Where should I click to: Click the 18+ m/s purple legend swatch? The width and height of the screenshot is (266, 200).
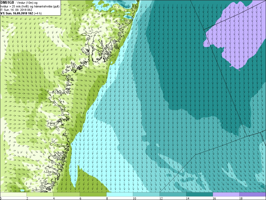[x=253, y=194]
